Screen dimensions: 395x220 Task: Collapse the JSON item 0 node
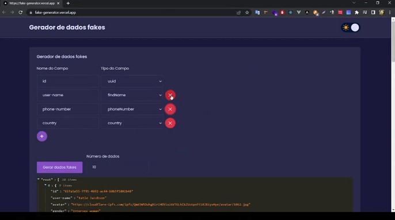45,185
